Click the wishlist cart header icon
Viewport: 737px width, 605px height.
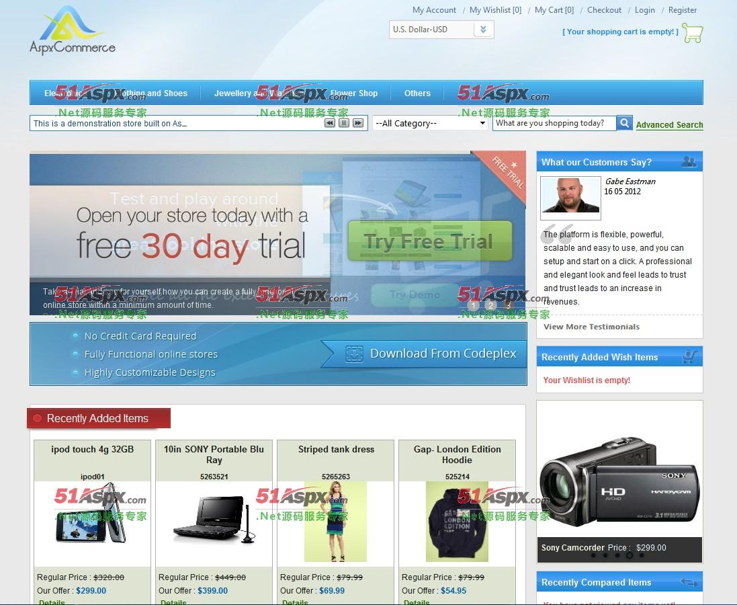pyautogui.click(x=689, y=356)
